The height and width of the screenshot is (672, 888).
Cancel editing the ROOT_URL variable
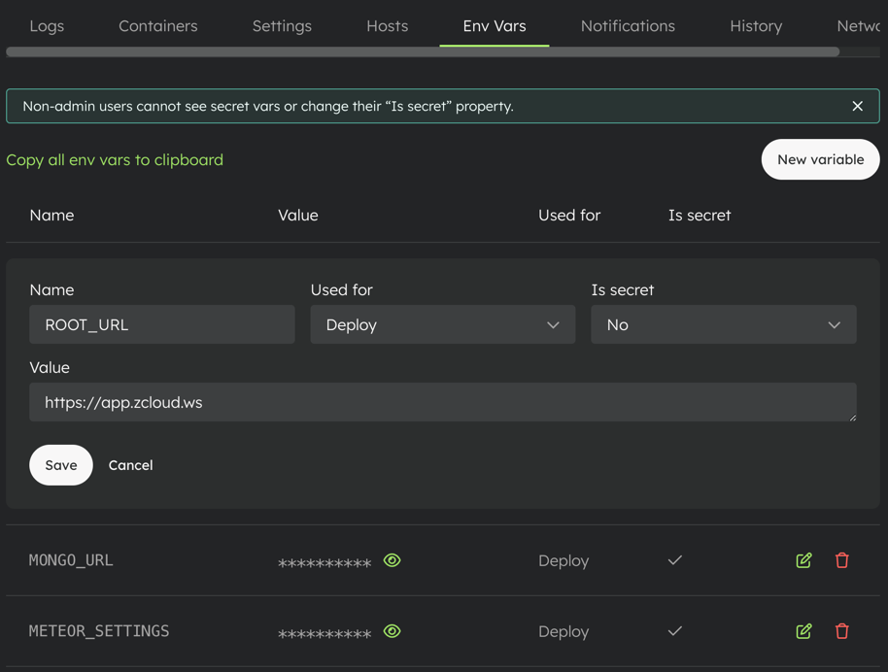click(x=130, y=465)
